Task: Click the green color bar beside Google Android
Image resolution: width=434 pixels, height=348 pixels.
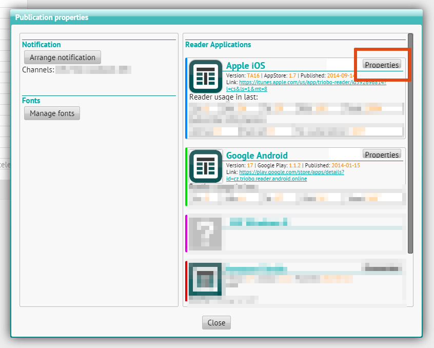Action: click(186, 177)
